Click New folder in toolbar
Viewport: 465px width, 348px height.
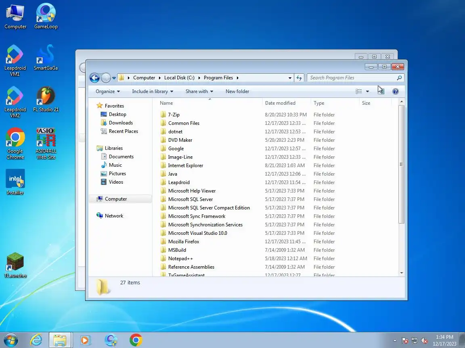237,91
